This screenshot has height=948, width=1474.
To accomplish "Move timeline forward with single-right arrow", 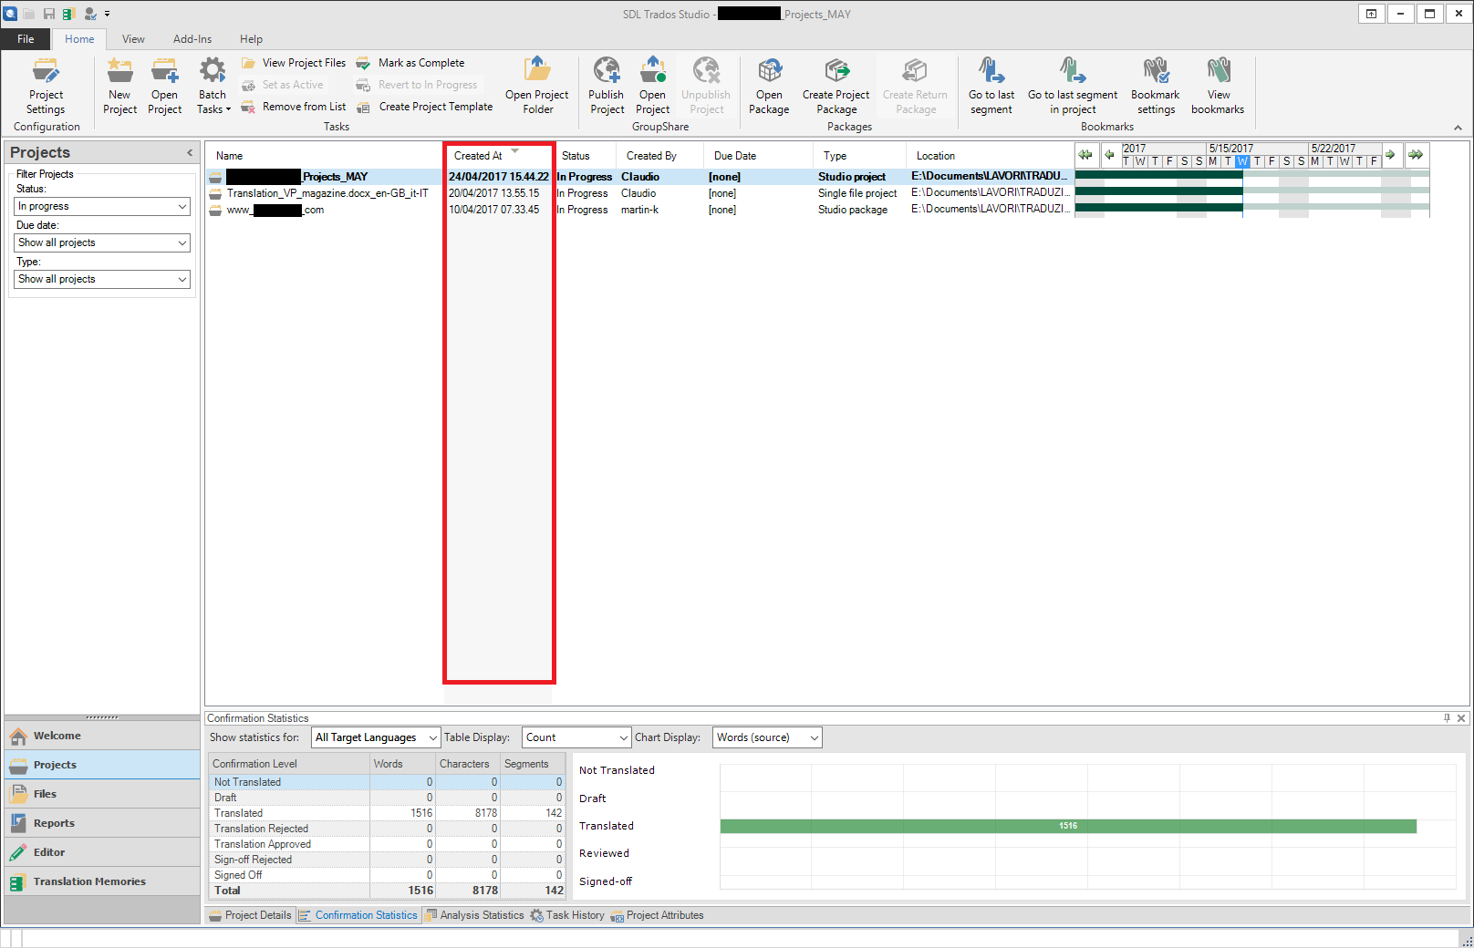I will point(1390,155).
